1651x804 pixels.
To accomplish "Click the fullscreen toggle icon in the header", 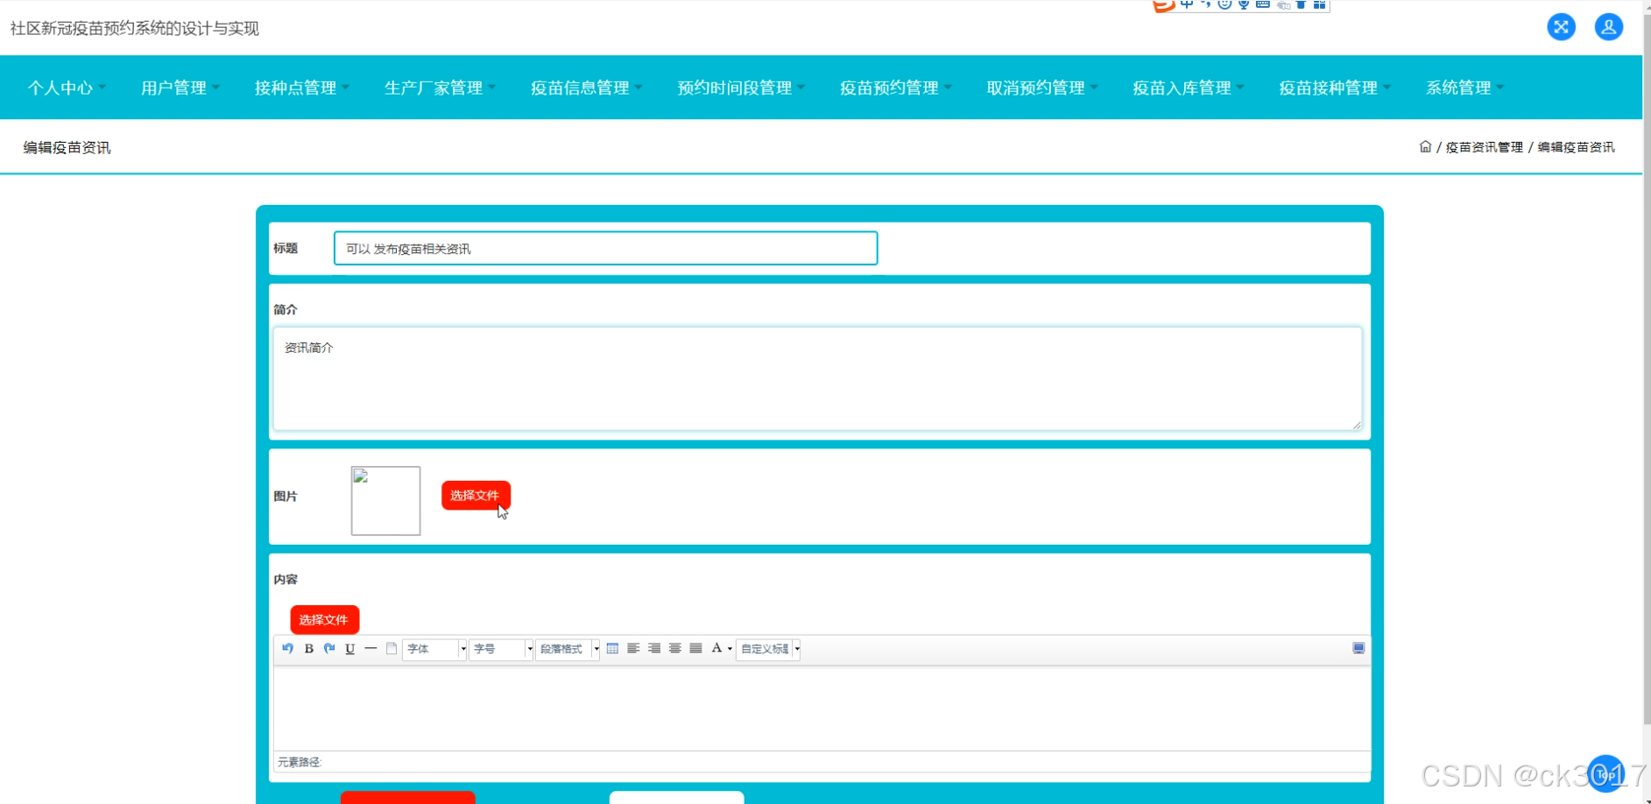I will tap(1561, 27).
